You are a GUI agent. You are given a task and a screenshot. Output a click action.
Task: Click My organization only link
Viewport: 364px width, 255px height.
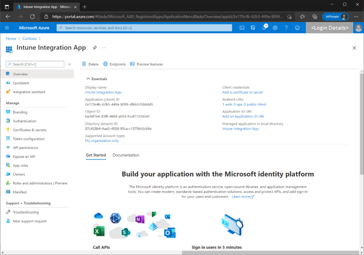[x=102, y=140]
